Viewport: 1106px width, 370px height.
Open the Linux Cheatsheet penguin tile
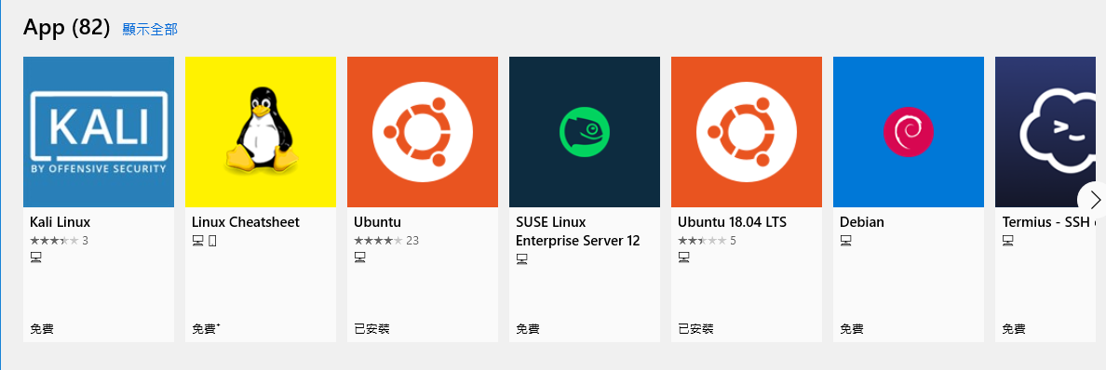pyautogui.click(x=261, y=132)
